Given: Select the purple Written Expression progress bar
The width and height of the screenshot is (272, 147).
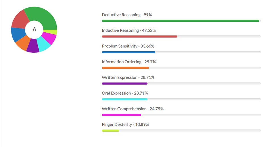Looking at the screenshot, I should (125, 84).
